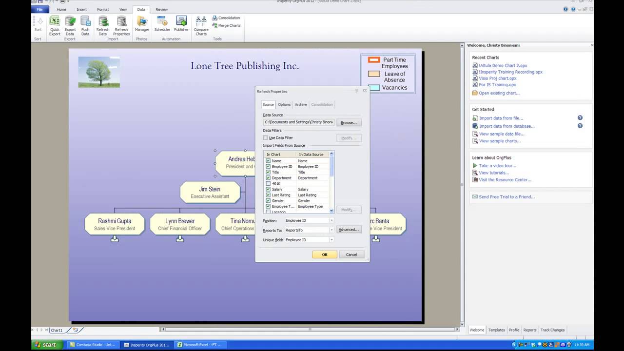Open the Reports To dropdown

(331, 230)
